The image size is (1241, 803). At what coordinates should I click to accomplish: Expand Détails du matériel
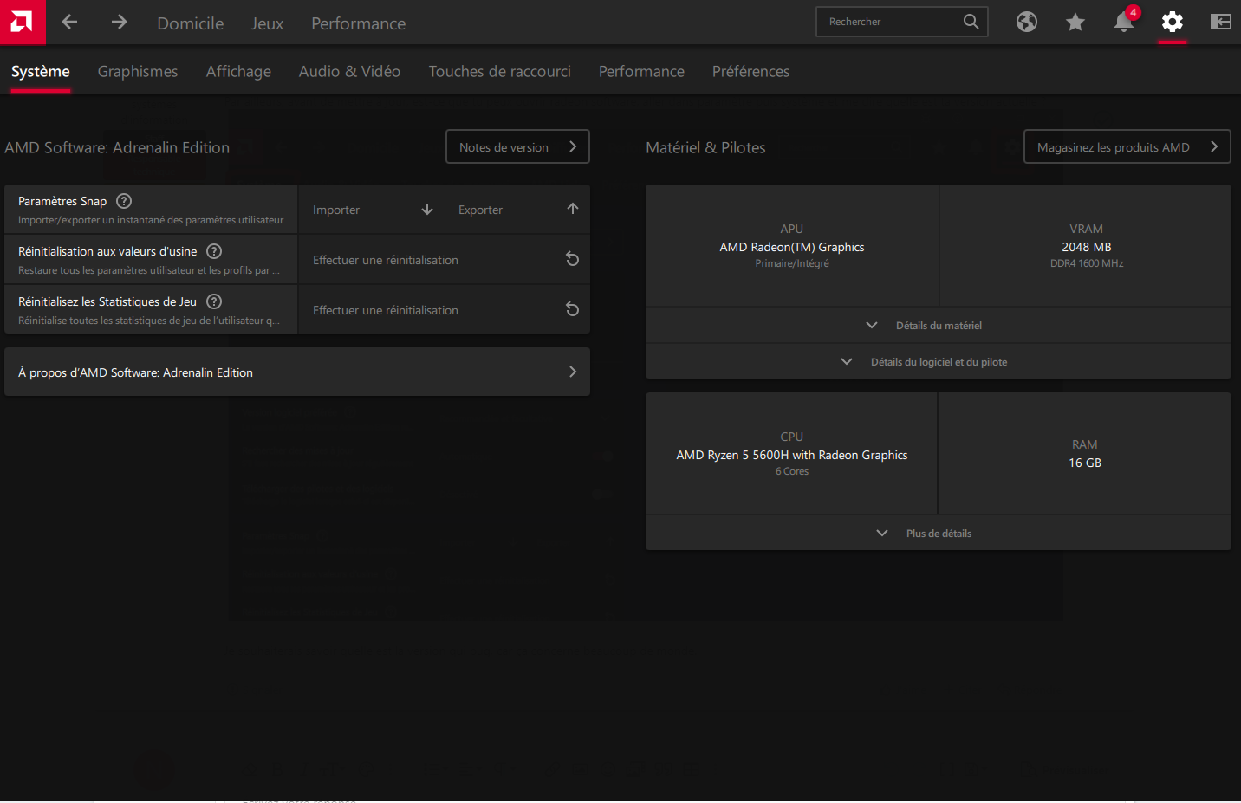(x=939, y=326)
